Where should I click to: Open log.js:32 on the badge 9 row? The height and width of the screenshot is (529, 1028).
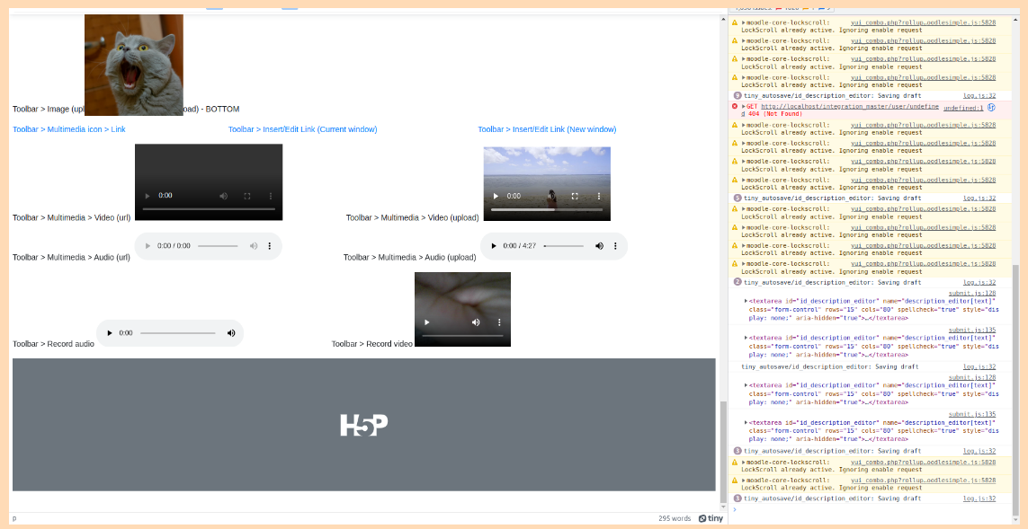[x=979, y=95]
